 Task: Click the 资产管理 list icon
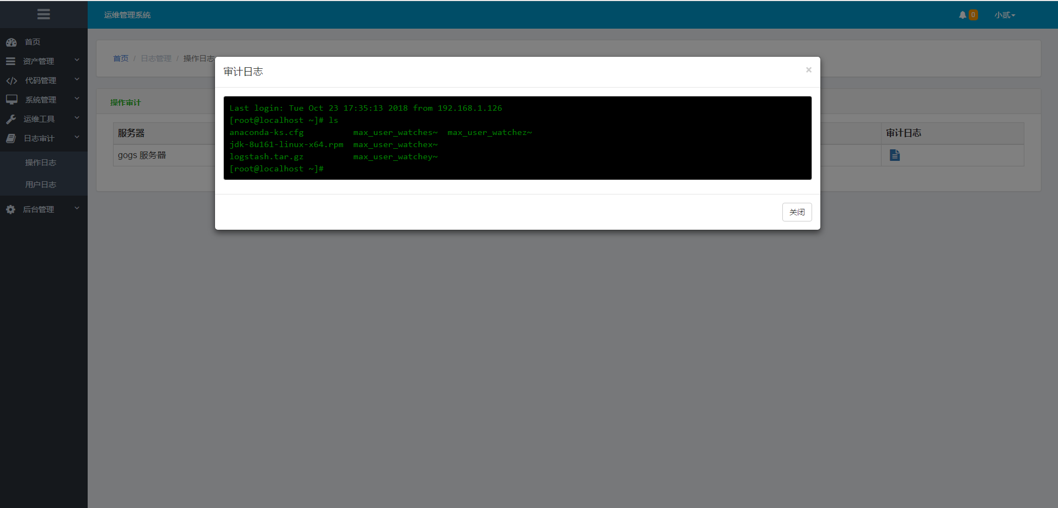click(x=10, y=61)
